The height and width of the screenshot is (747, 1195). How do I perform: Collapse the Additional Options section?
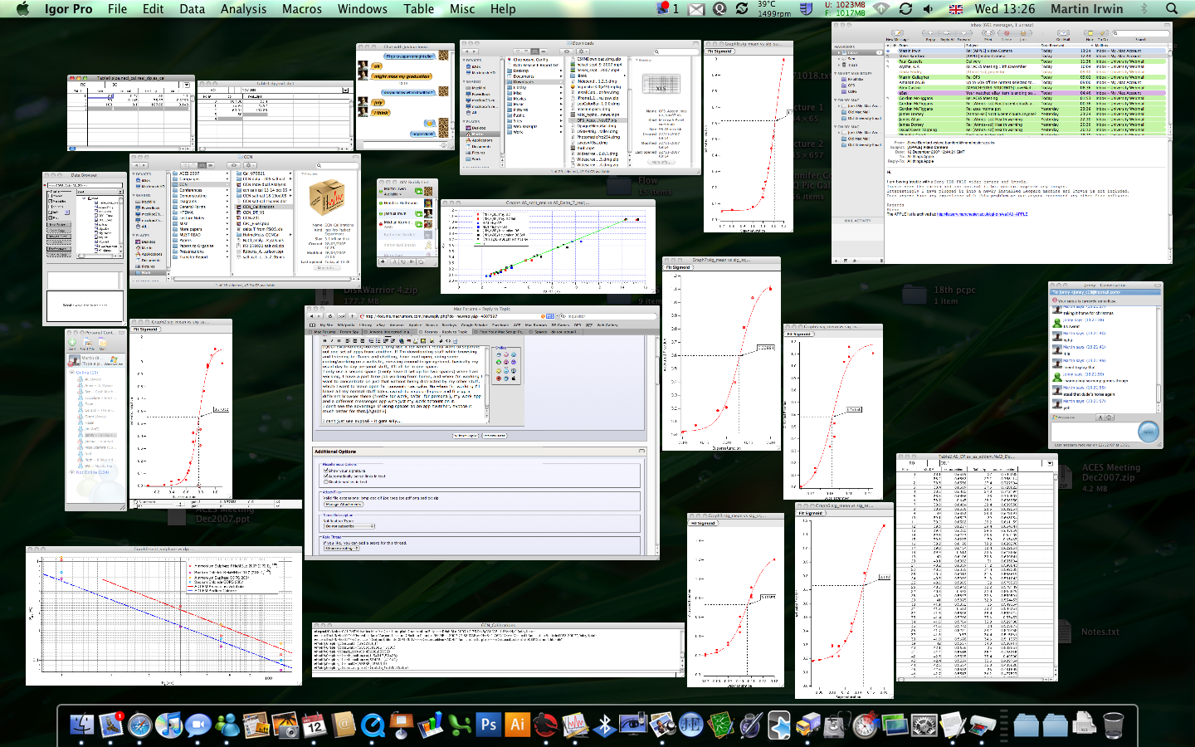(x=641, y=452)
